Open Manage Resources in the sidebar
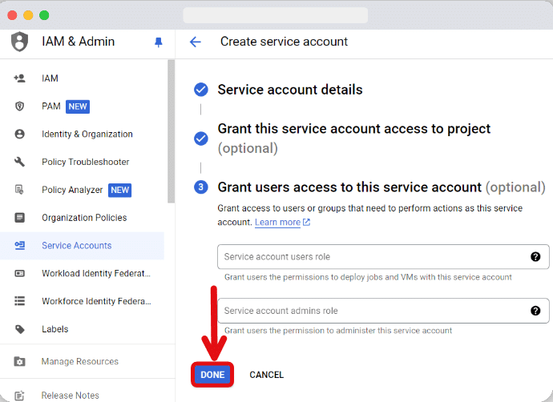 [x=79, y=361]
